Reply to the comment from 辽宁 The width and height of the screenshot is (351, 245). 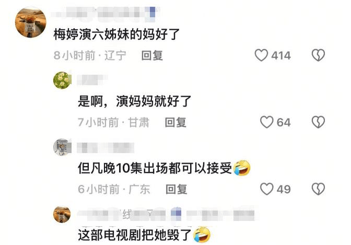point(152,55)
